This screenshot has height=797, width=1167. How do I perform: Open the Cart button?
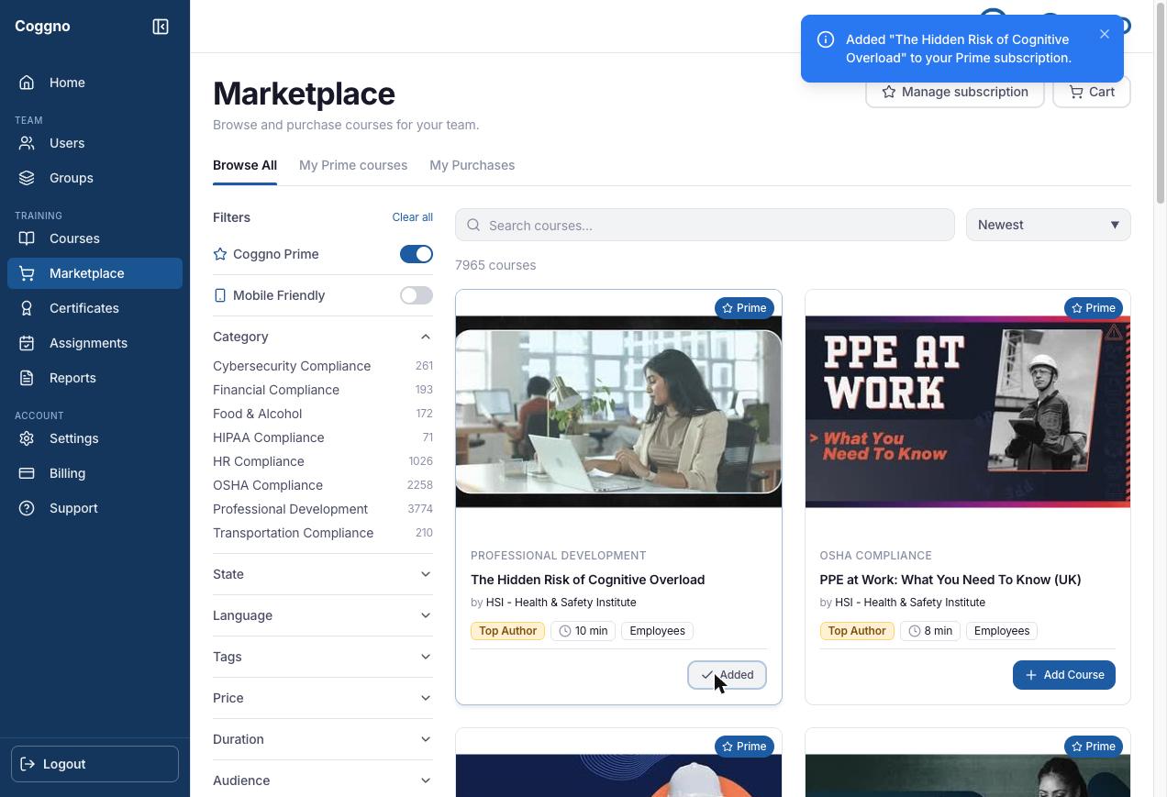(1092, 92)
